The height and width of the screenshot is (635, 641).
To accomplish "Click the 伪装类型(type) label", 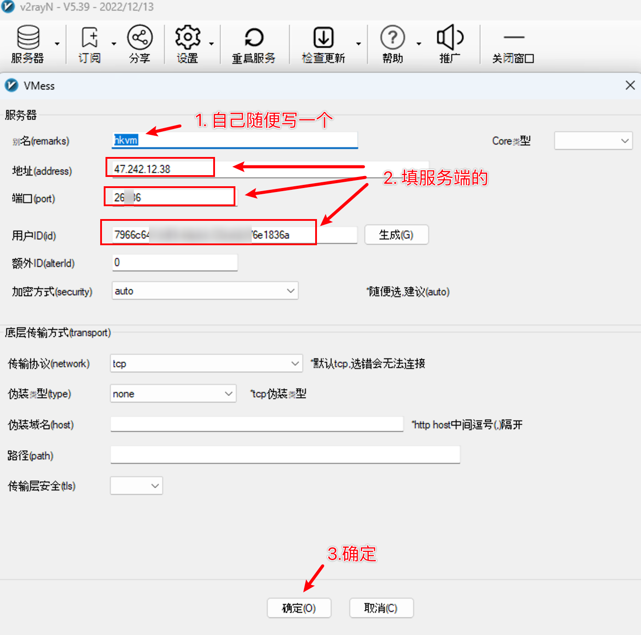I will coord(39,394).
